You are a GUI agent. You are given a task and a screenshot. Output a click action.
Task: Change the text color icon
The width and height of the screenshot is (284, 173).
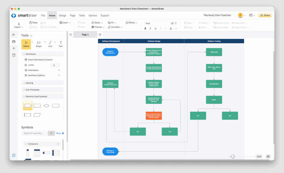171,29
